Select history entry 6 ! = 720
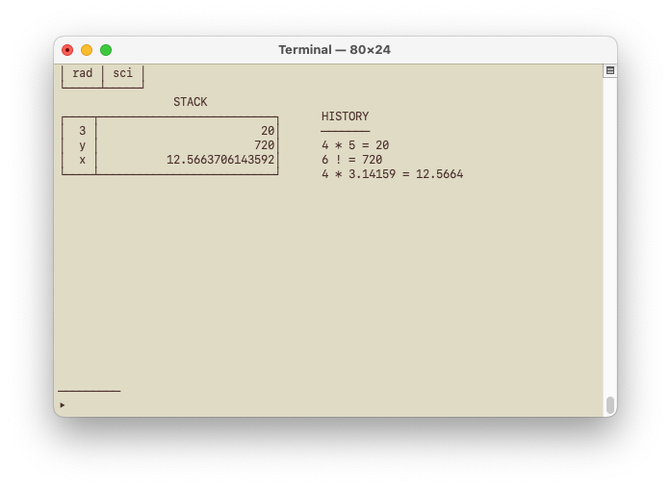Viewport: 671px width, 488px height. point(351,160)
